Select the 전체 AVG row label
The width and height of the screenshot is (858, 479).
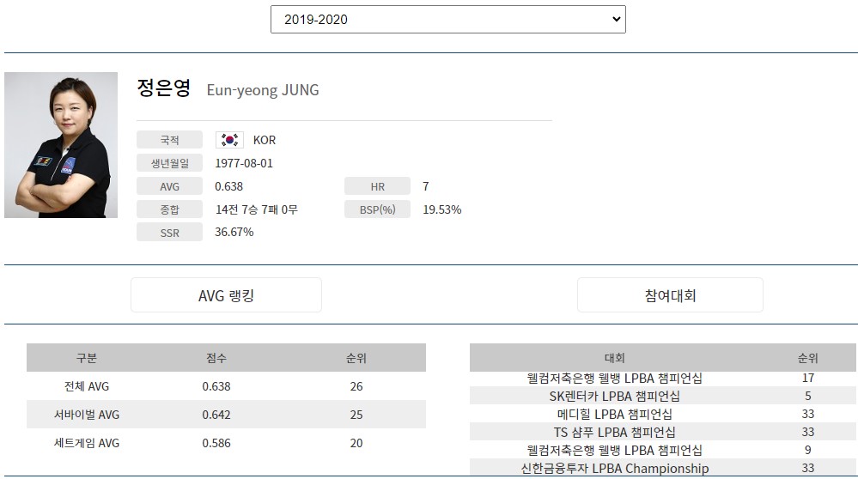click(x=87, y=386)
